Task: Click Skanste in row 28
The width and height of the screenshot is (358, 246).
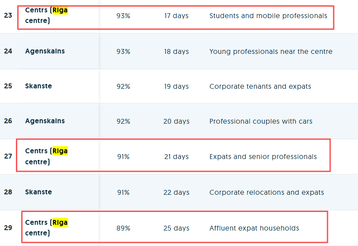Action: click(x=38, y=192)
